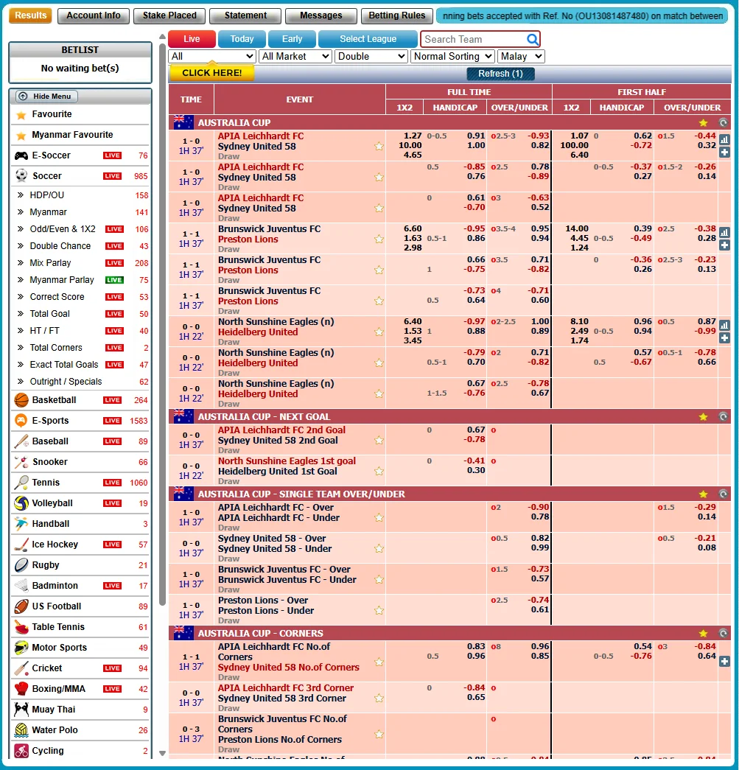Select the Baseball icon
The image size is (739, 770).
[x=21, y=441]
